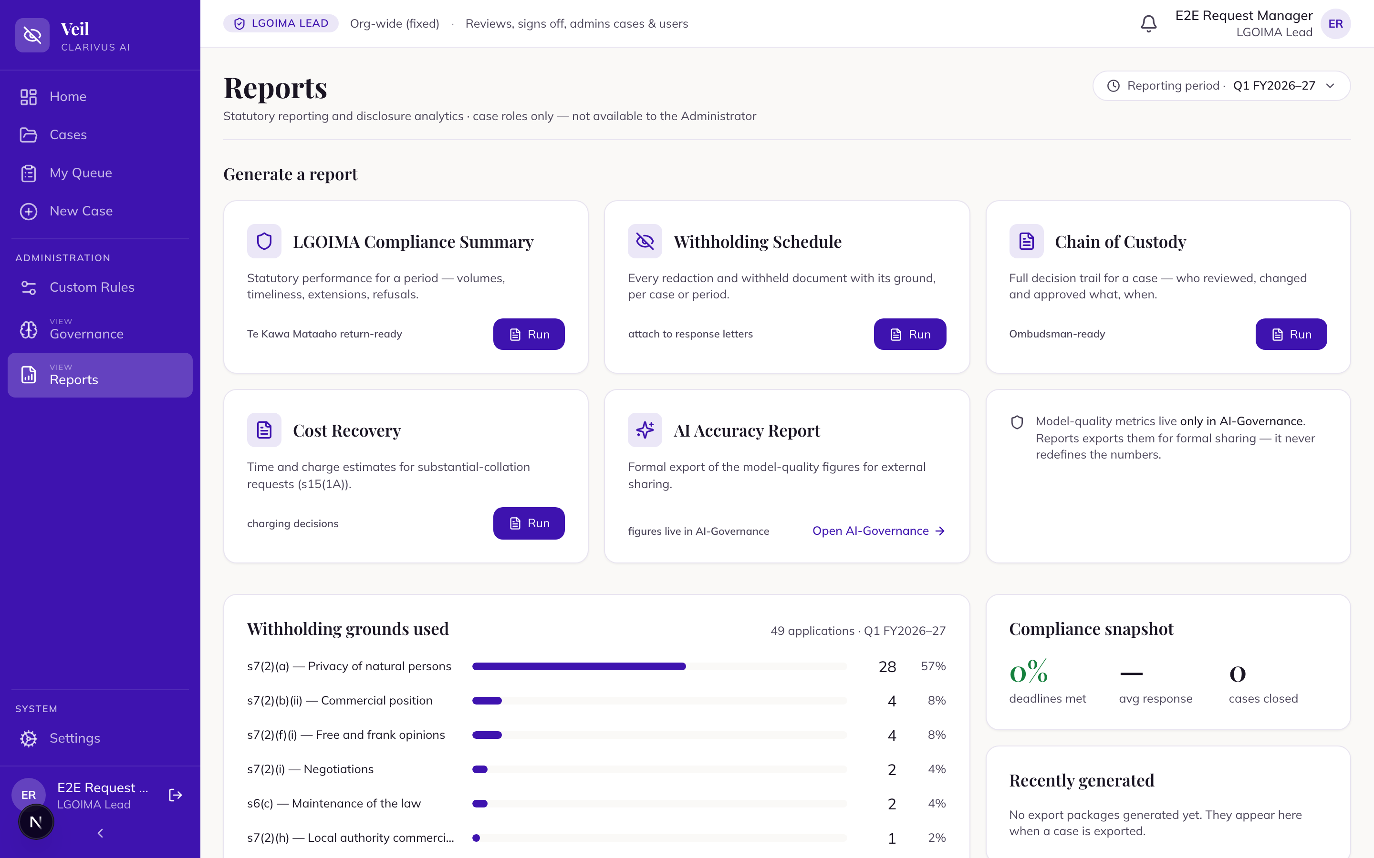This screenshot has width=1374, height=858.
Task: Click the 'Te Kawa Mataaho return-ready' note
Action: pyautogui.click(x=324, y=334)
